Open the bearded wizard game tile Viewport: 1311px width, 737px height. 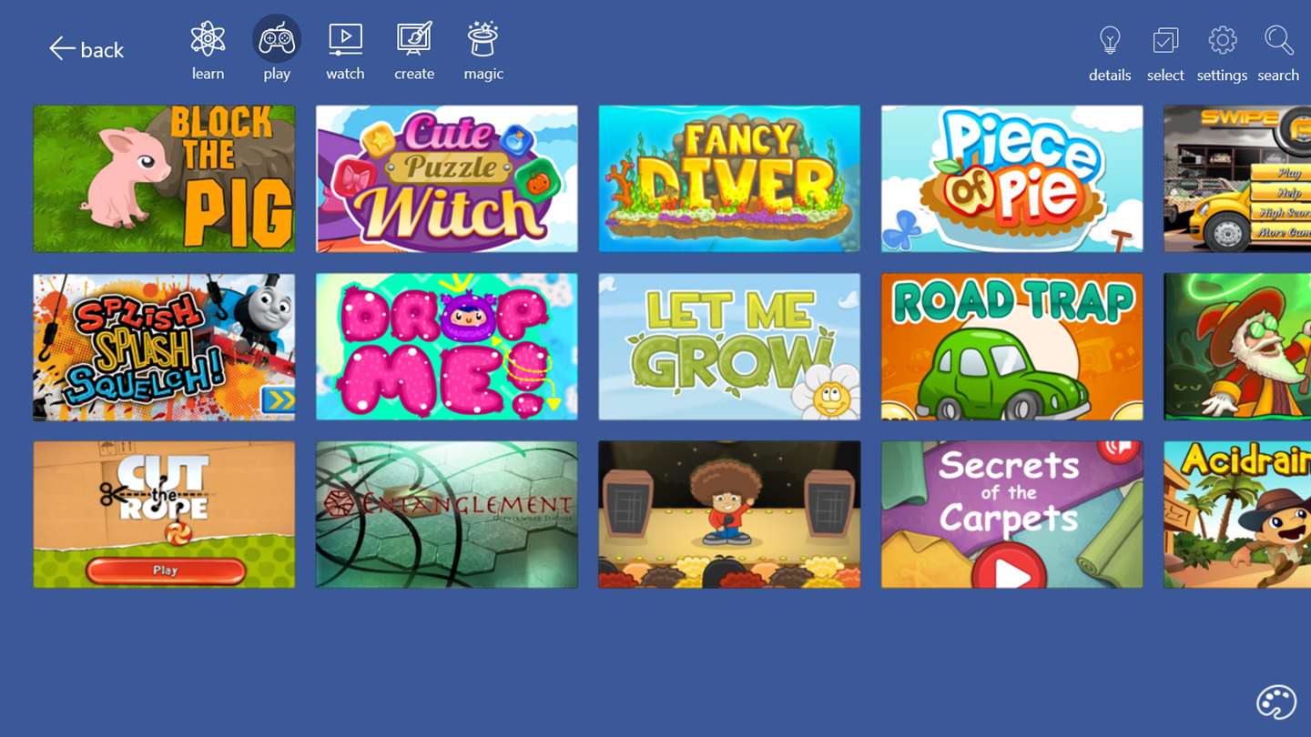pos(1237,347)
